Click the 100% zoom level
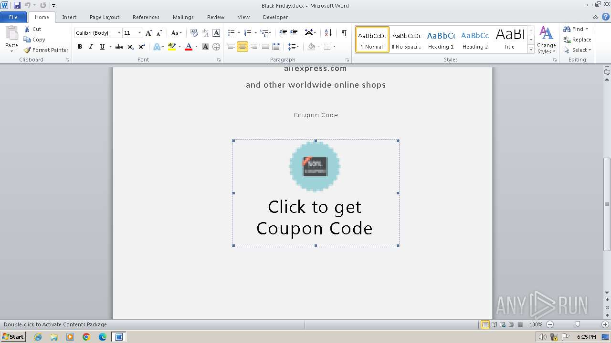Viewport: 611px width, 343px height. coord(536,324)
